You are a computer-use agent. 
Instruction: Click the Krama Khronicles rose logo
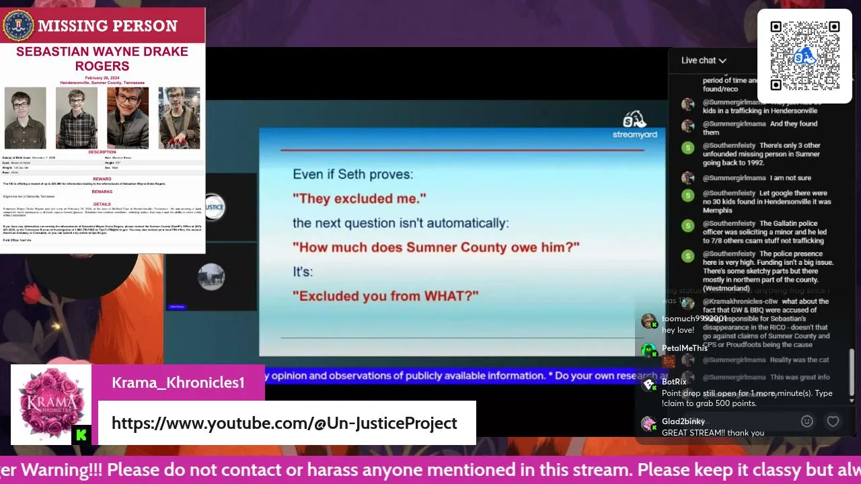click(x=51, y=405)
